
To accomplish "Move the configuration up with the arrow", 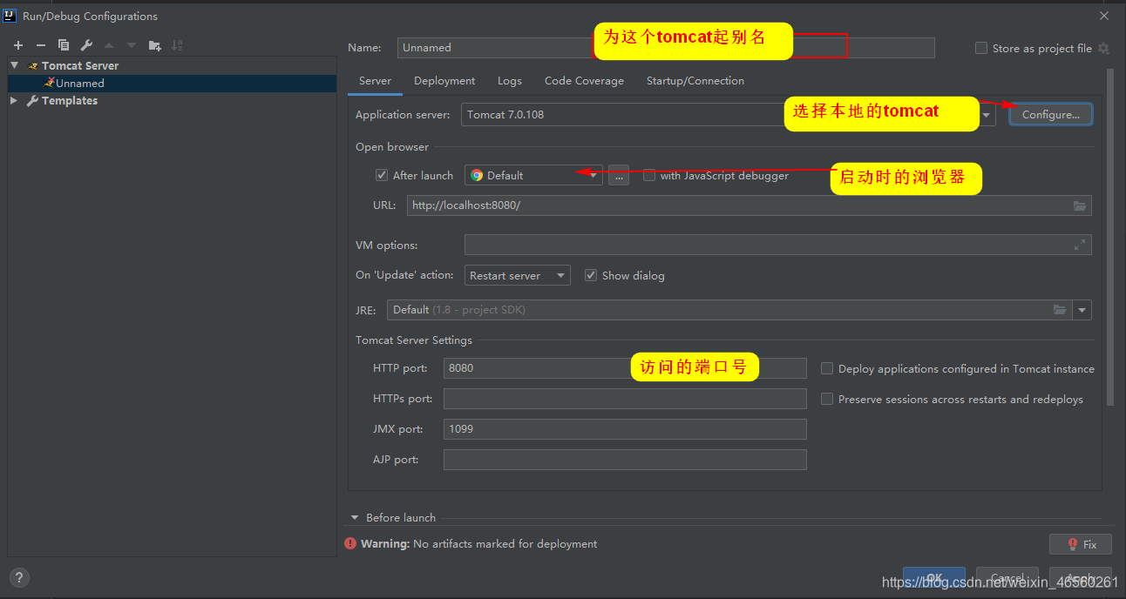I will (x=109, y=45).
